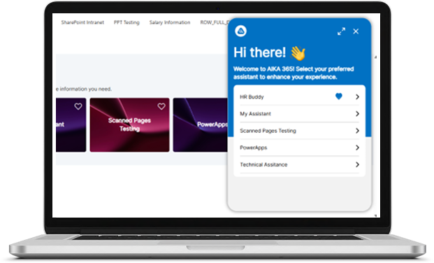Go to the Salary Information tab

(170, 22)
